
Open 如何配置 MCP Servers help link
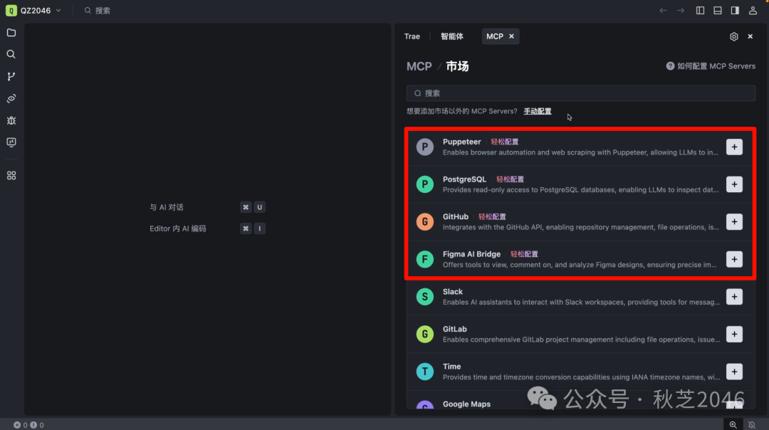711,66
